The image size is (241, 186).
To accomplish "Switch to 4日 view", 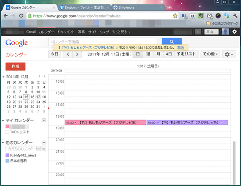I will (x=169, y=54).
